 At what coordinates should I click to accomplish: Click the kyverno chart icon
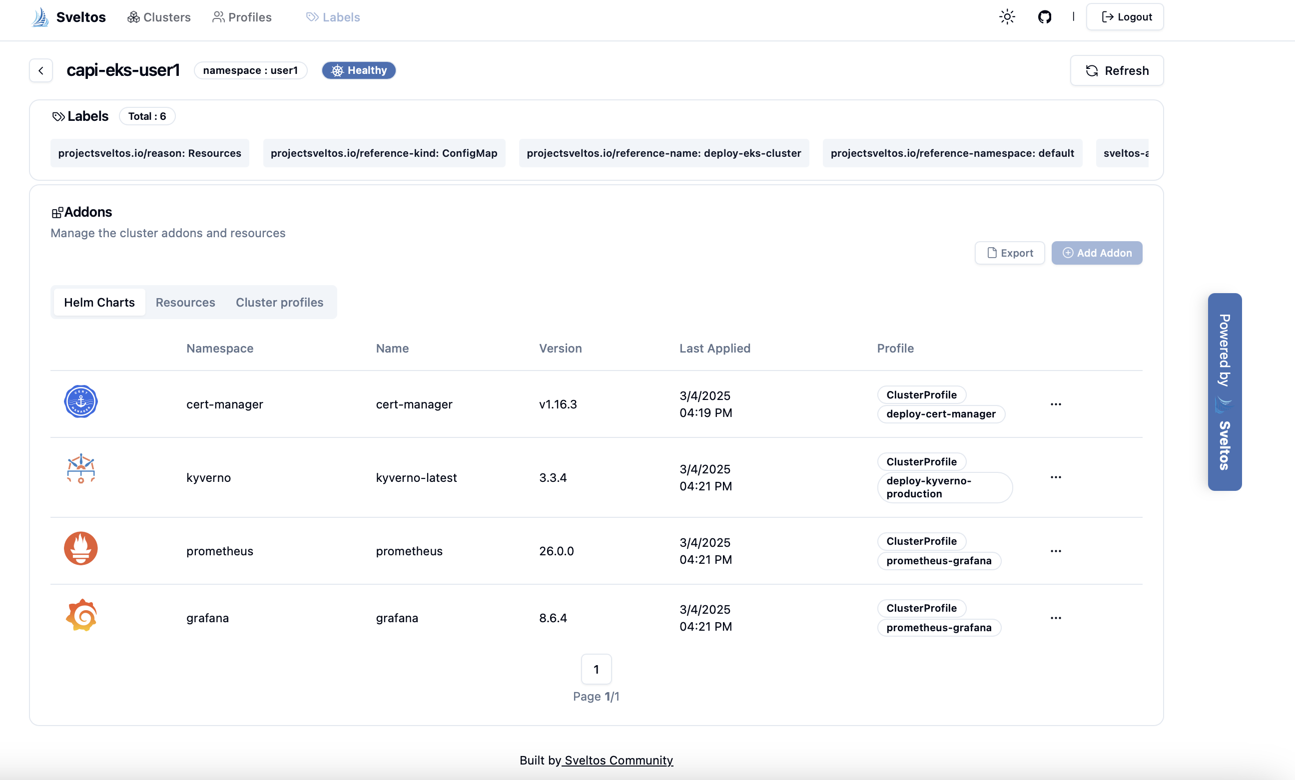click(x=80, y=468)
